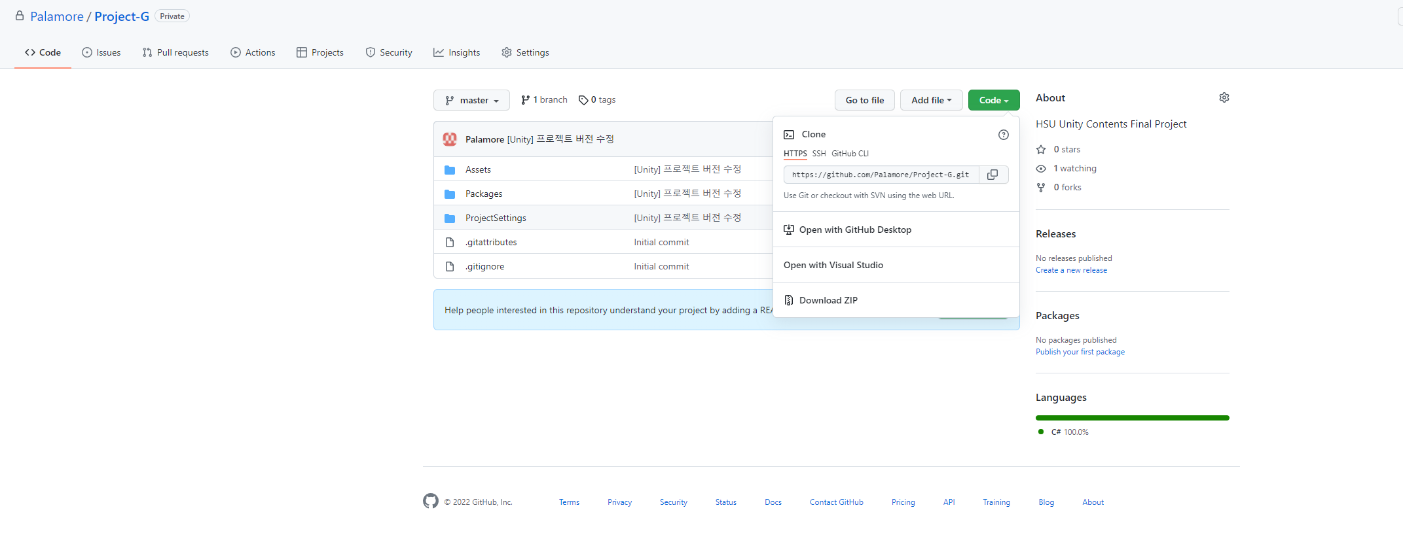
Task: Open the Docs footer link
Action: (x=773, y=502)
